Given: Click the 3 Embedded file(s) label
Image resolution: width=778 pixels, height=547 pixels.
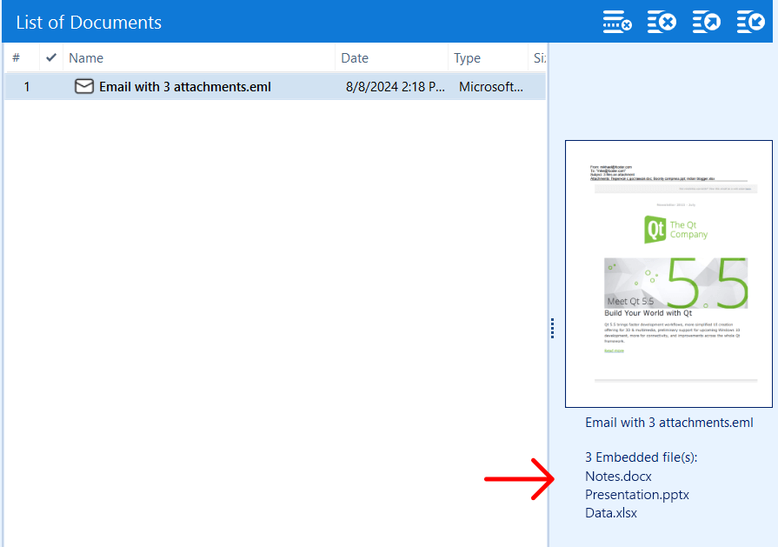Looking at the screenshot, I should [641, 457].
